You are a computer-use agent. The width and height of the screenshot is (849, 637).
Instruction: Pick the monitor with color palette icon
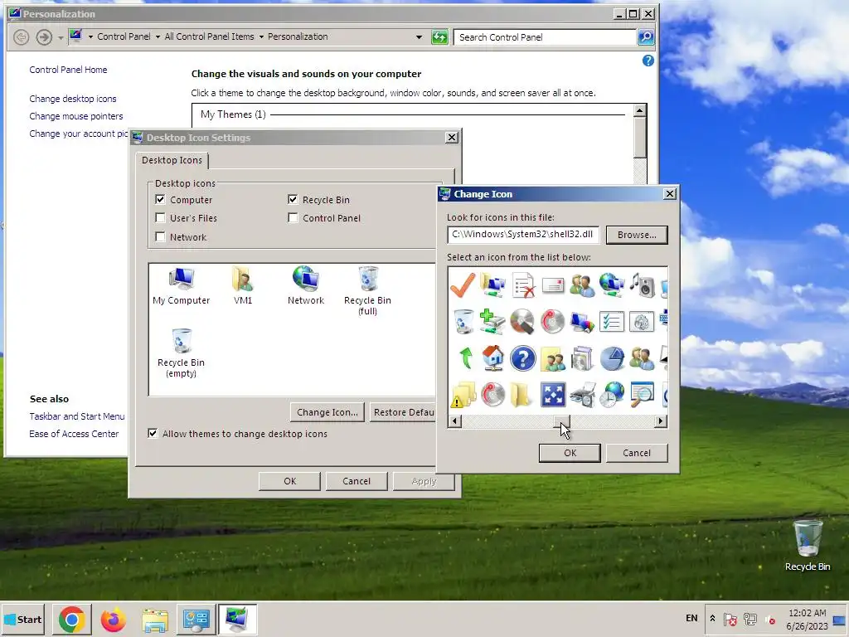pyautogui.click(x=583, y=322)
